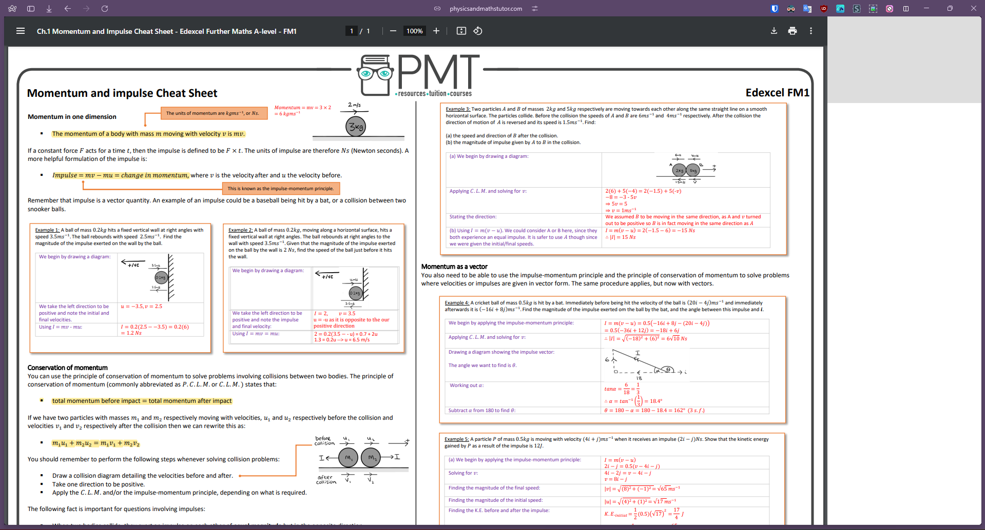Click the orange 'units of momentum' note box

[x=214, y=113]
